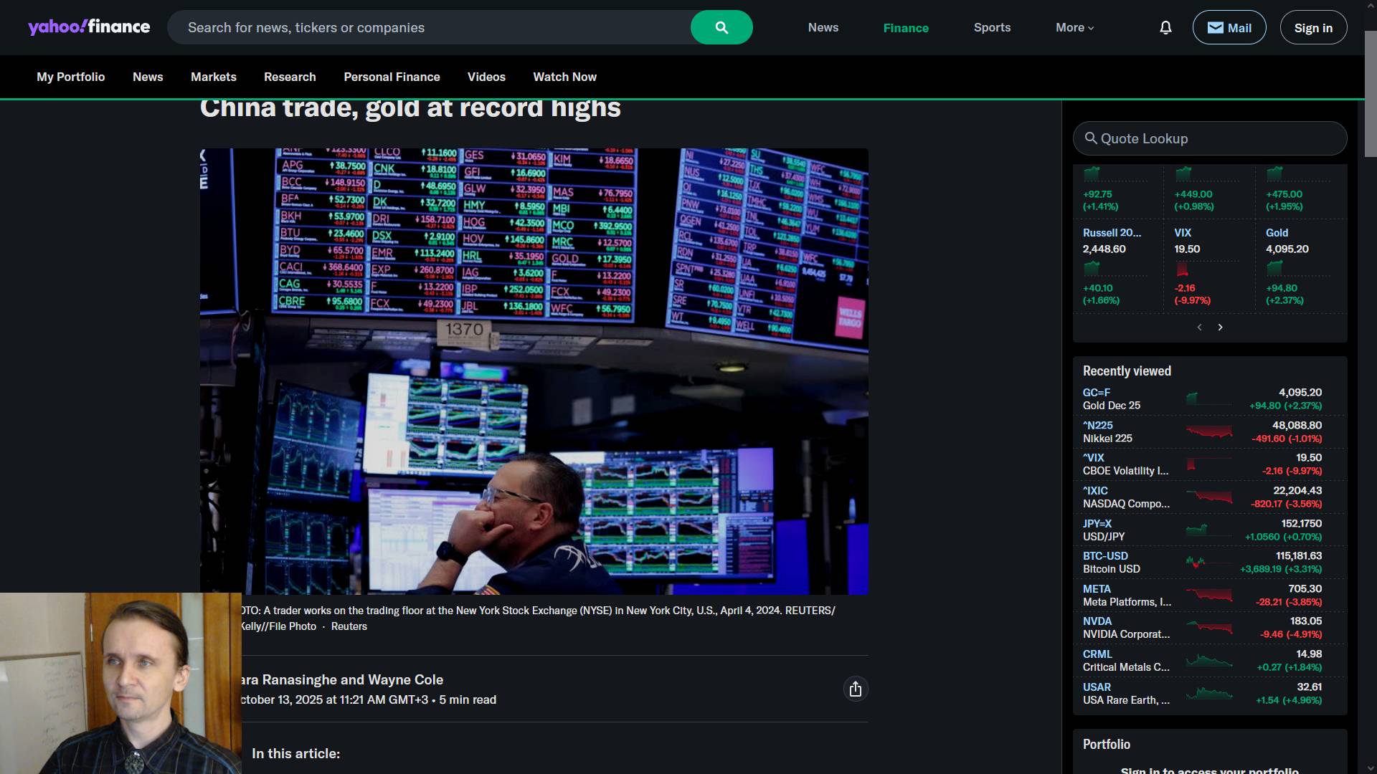
Task: Expand the More dropdown menu
Action: (x=1074, y=27)
